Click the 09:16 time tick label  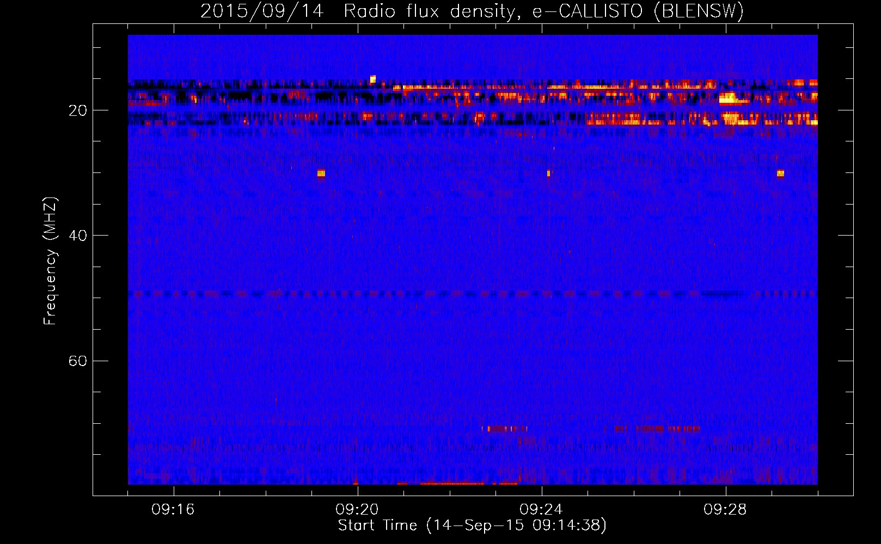(x=173, y=510)
